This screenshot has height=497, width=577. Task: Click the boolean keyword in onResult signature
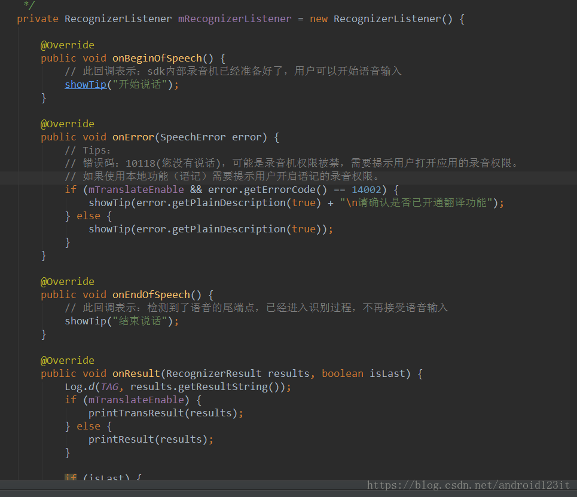pos(342,373)
